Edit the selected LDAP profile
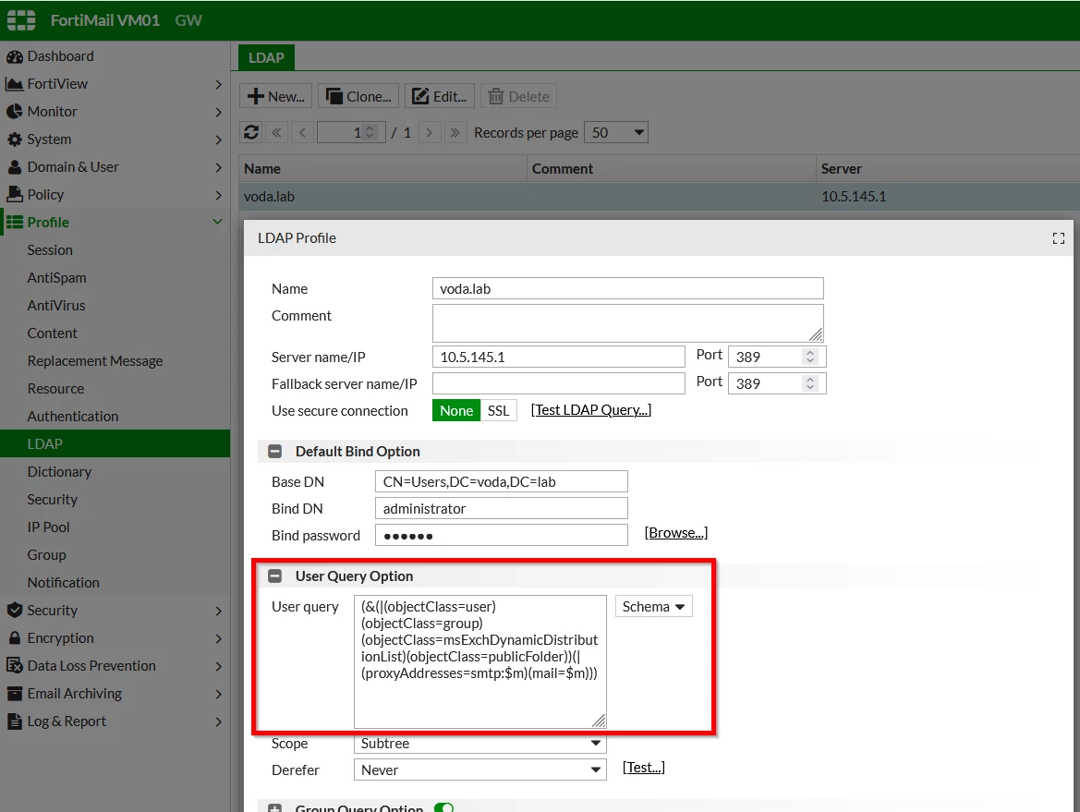 point(440,96)
